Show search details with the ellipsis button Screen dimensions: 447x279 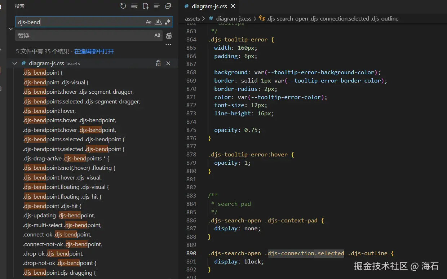pos(168,45)
